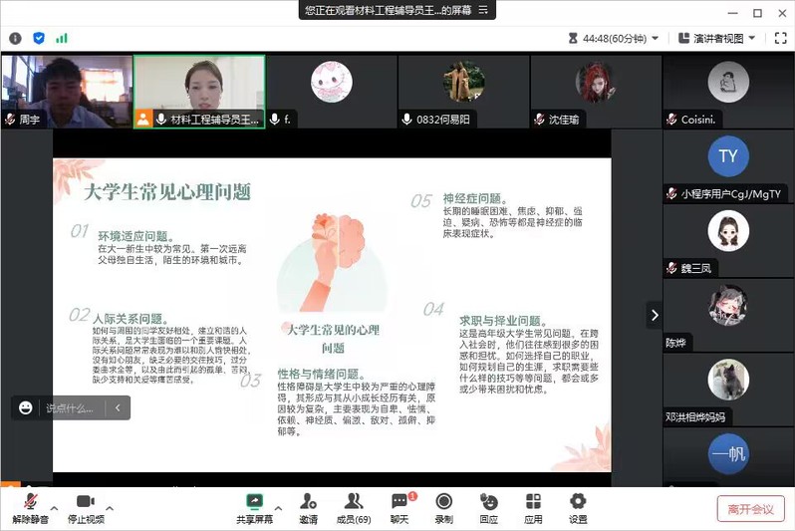The image size is (795, 531).
Task: Expand the video options arrow beside 停止视频
Action: coord(110,508)
